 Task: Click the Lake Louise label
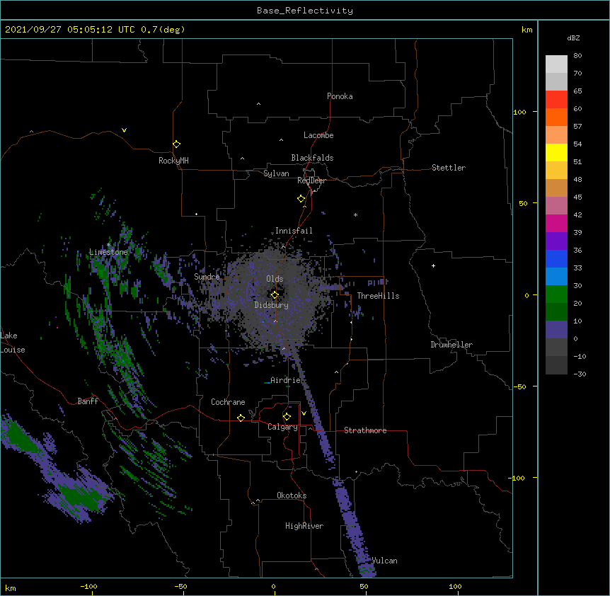[13, 343]
